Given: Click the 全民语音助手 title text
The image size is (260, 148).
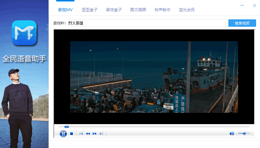Looking at the screenshot, I should click(24, 59).
